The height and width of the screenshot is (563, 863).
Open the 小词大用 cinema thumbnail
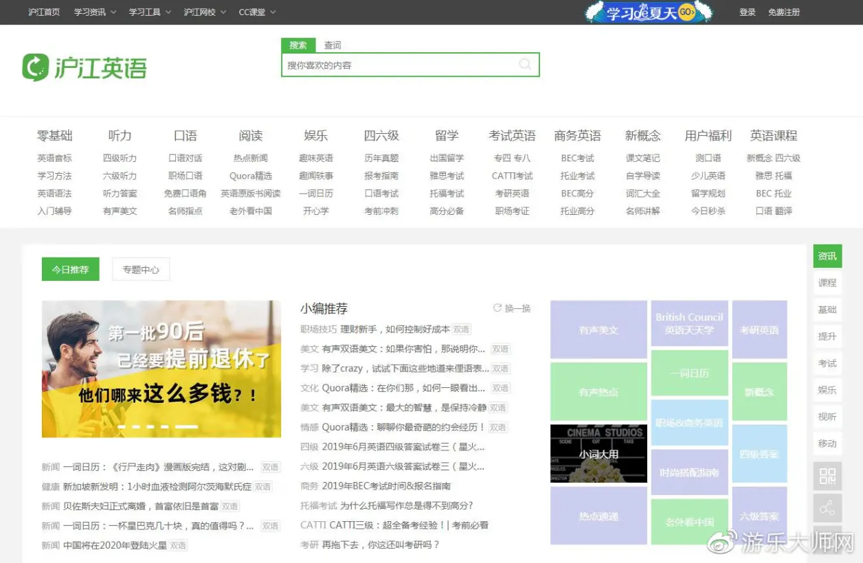click(598, 453)
